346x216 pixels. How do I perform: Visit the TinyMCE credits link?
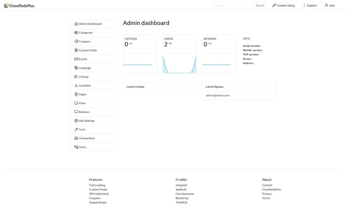(x=181, y=203)
